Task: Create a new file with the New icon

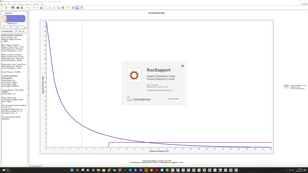Action: 2,8
